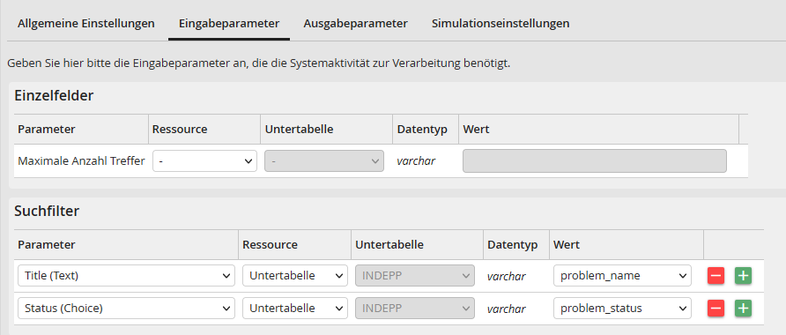Viewport: 786px width, 335px height.
Task: Open the Title (Text) parameter dropdown
Action: [126, 275]
